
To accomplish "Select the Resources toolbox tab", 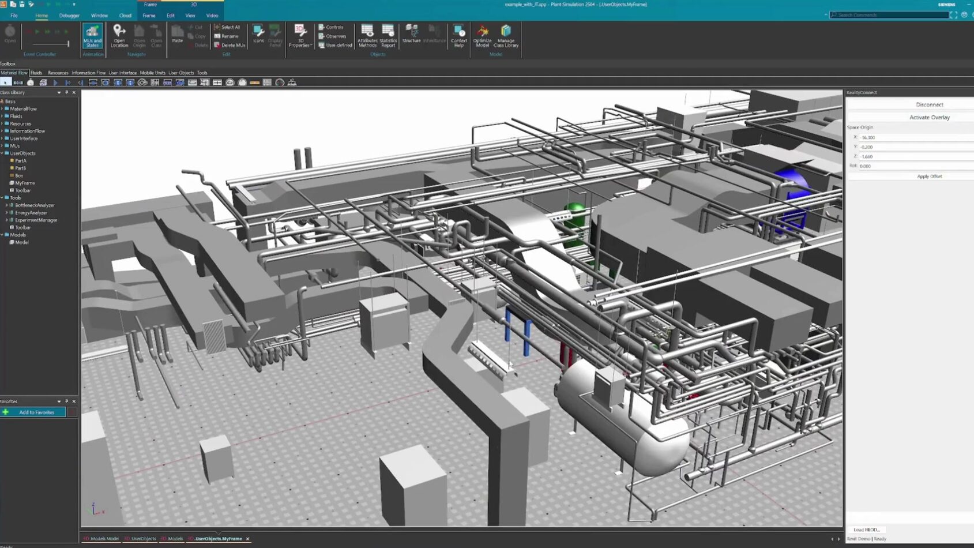I will pos(58,73).
